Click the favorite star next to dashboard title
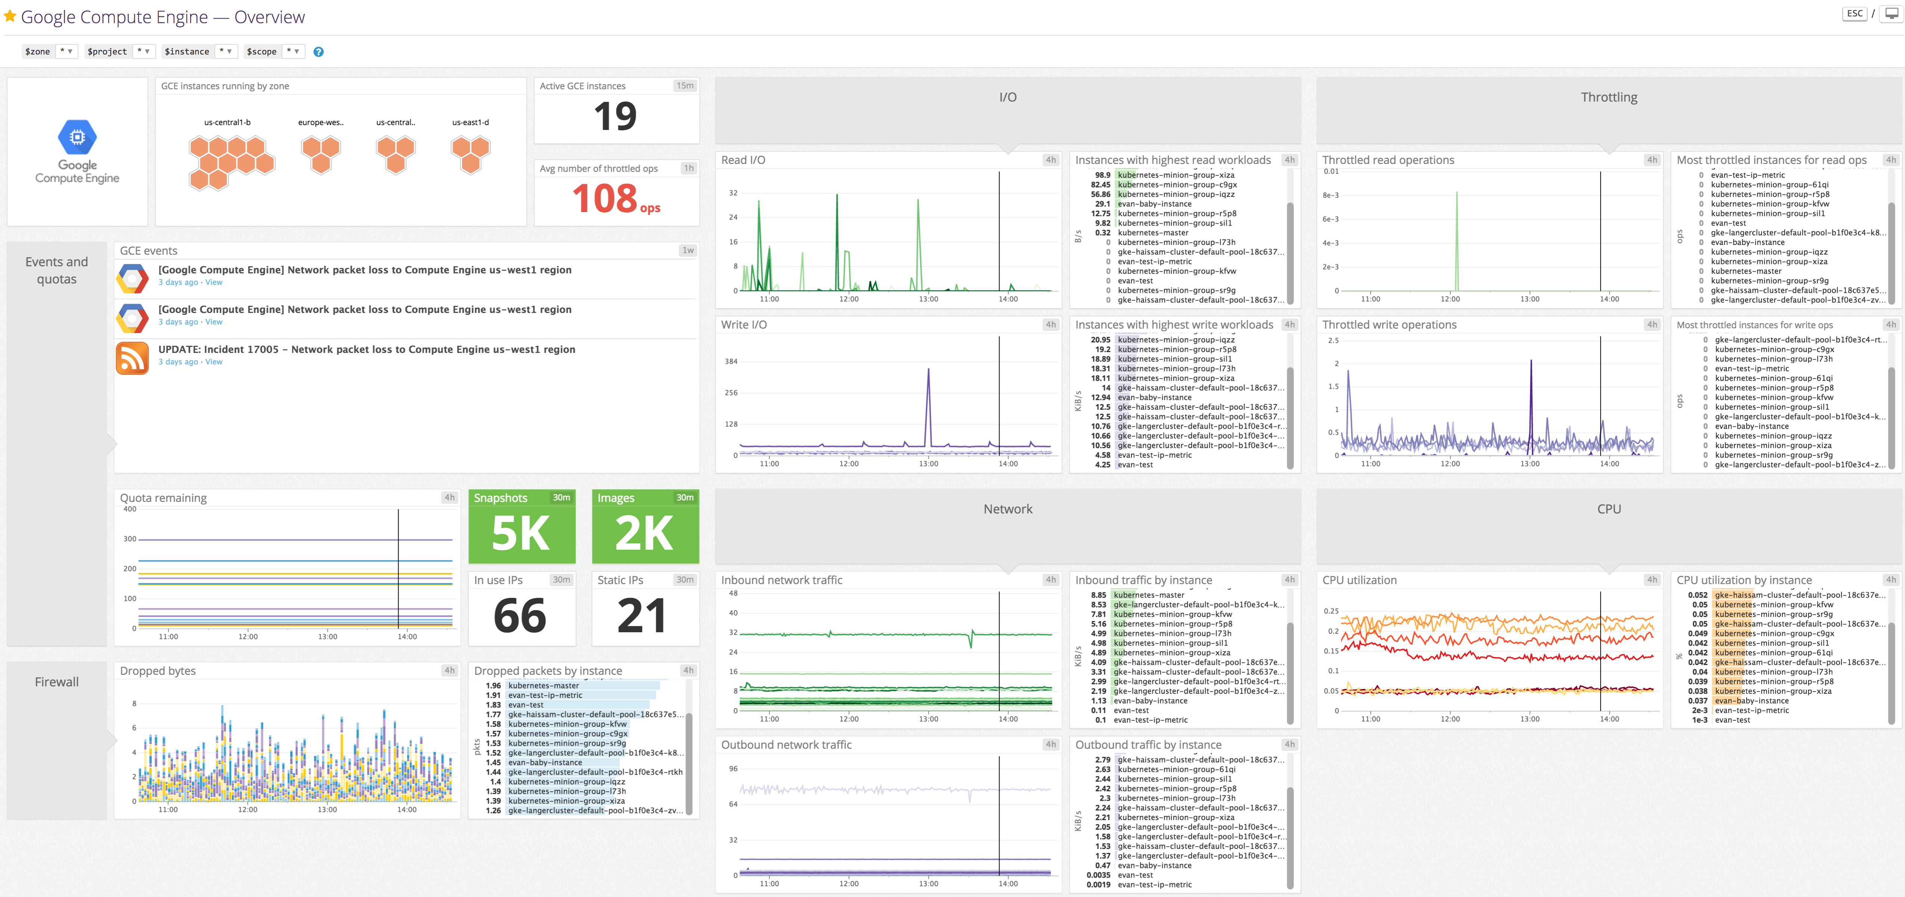 pos(10,16)
